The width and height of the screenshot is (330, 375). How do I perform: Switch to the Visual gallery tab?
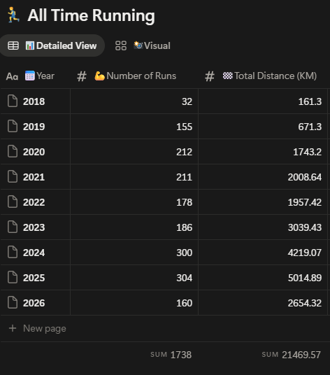point(143,45)
